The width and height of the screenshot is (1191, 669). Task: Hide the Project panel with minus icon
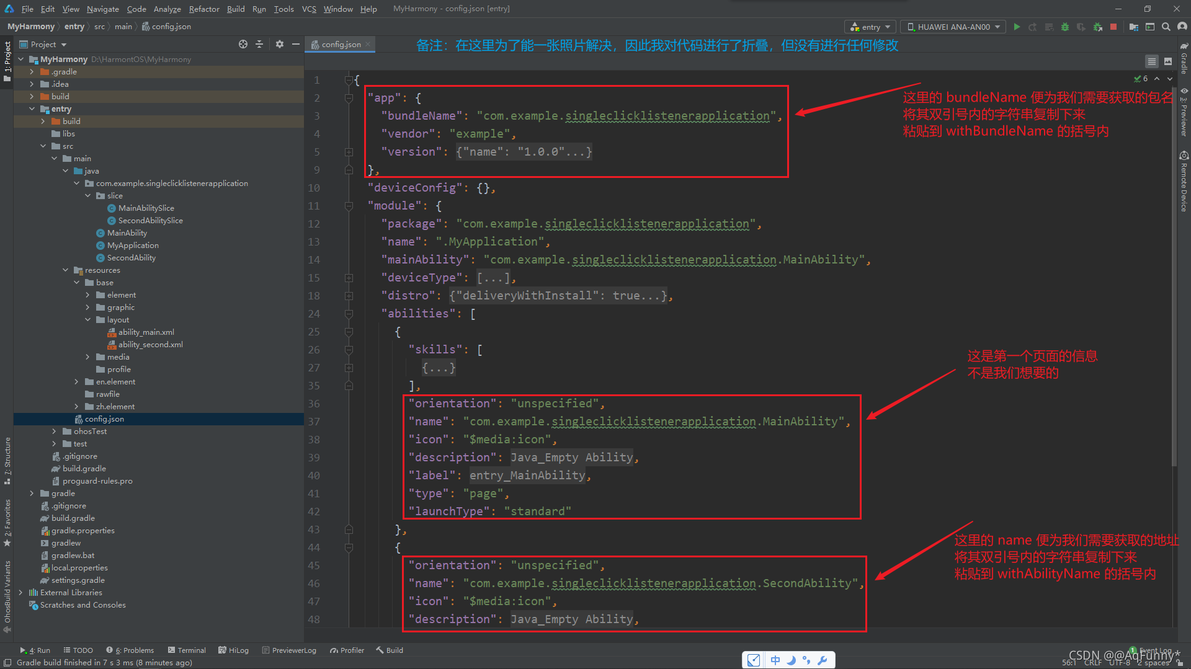(x=296, y=44)
